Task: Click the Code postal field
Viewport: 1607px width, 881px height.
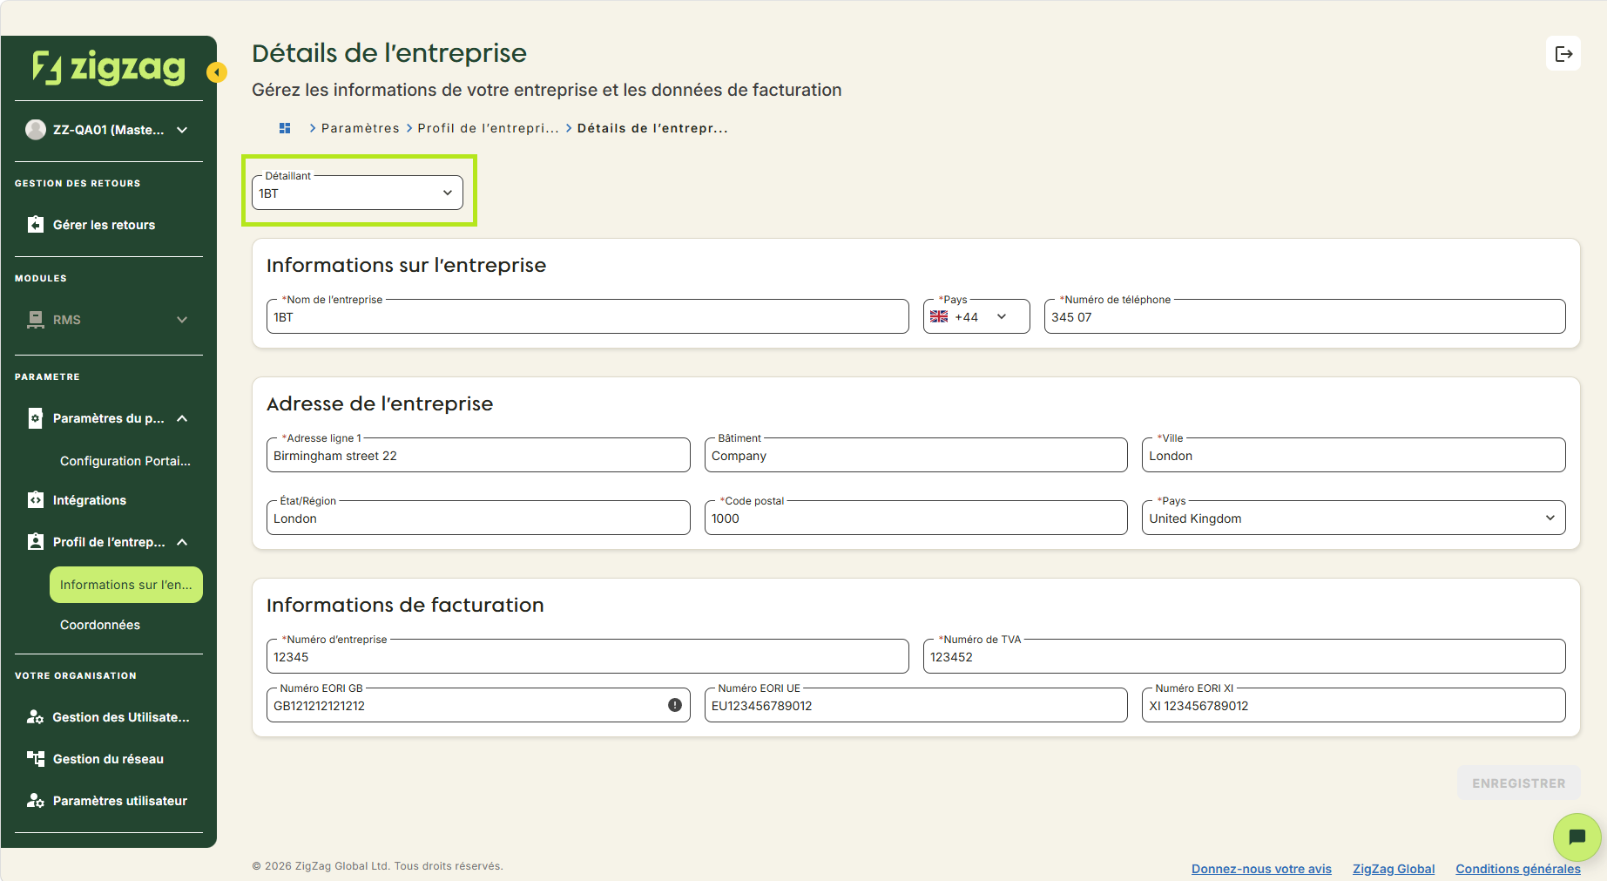Action: point(915,518)
